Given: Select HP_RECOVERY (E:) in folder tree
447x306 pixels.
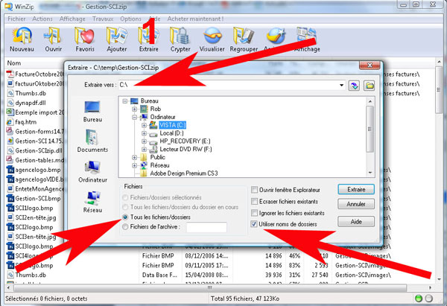Looking at the screenshot, I should point(185,141).
